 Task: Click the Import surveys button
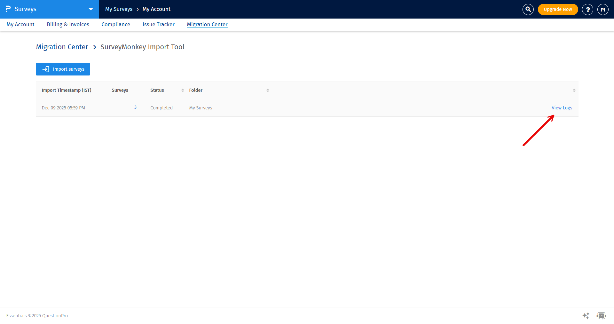[x=63, y=69]
